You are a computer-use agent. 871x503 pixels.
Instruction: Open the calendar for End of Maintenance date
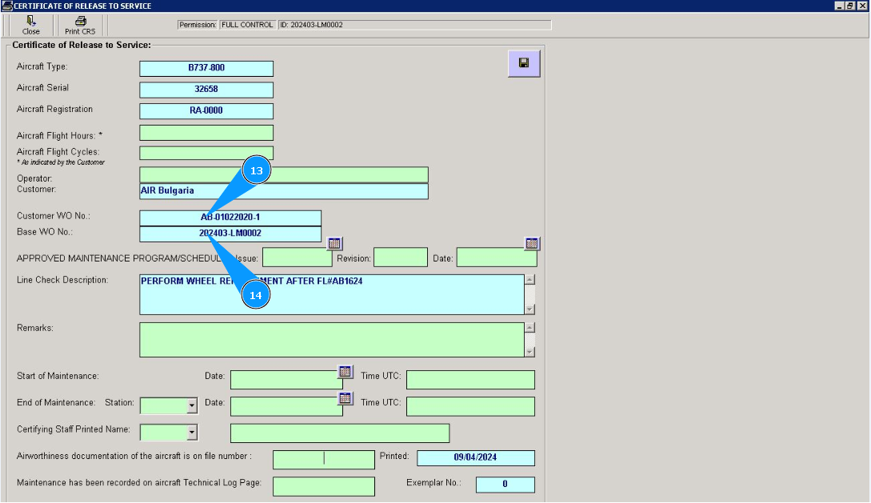(345, 398)
